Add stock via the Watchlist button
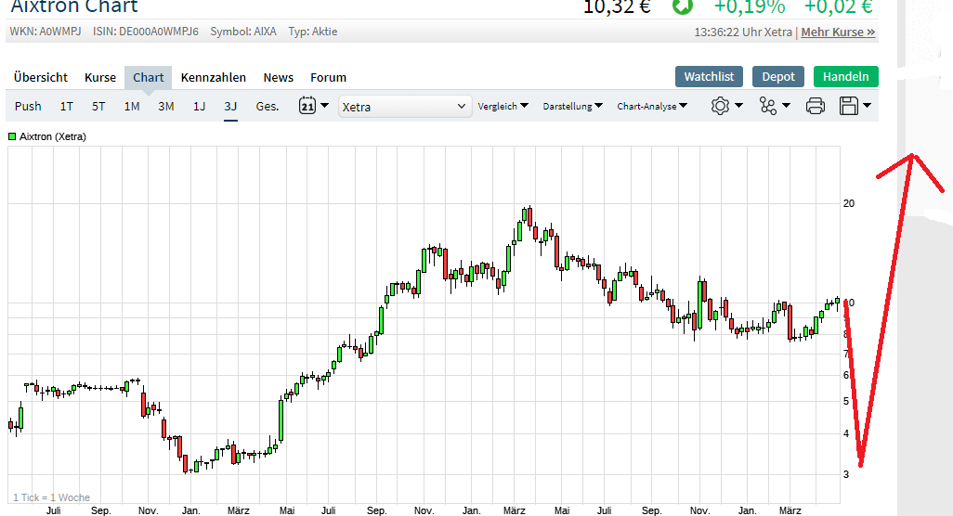This screenshot has width=953, height=516. pos(709,77)
